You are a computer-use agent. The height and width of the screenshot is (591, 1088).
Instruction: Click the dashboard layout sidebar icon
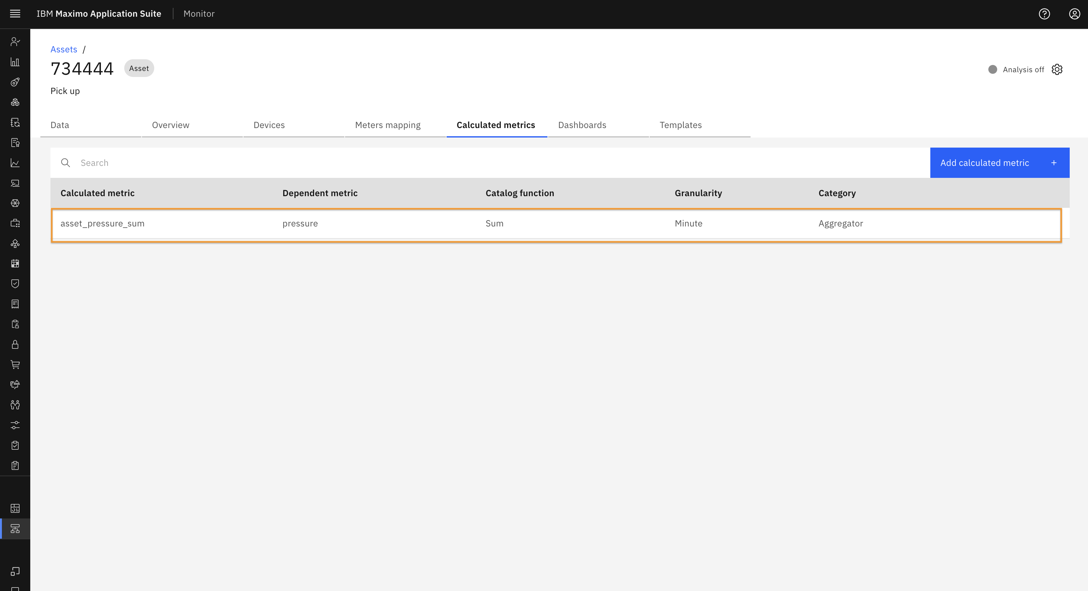tap(15, 508)
